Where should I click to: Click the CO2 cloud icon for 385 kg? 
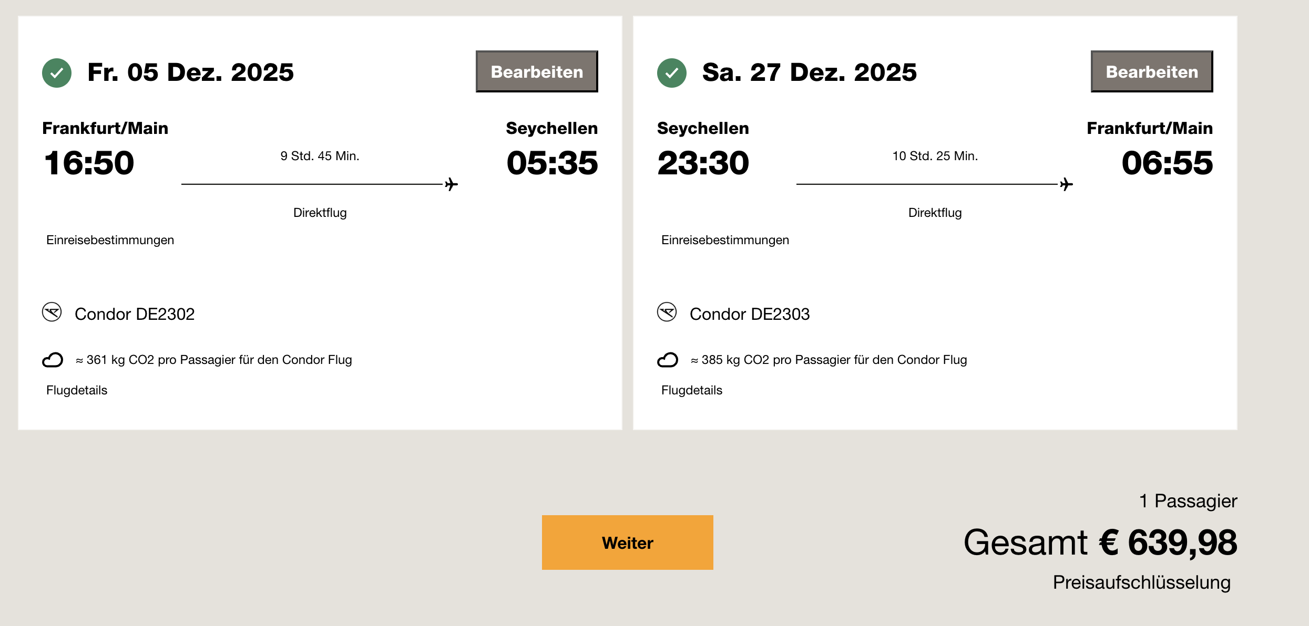pyautogui.click(x=668, y=360)
